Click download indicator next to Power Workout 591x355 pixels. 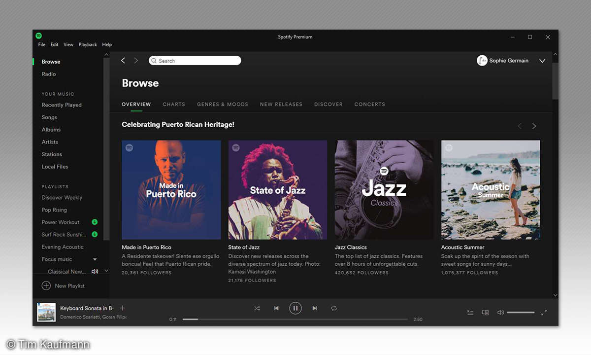point(95,222)
